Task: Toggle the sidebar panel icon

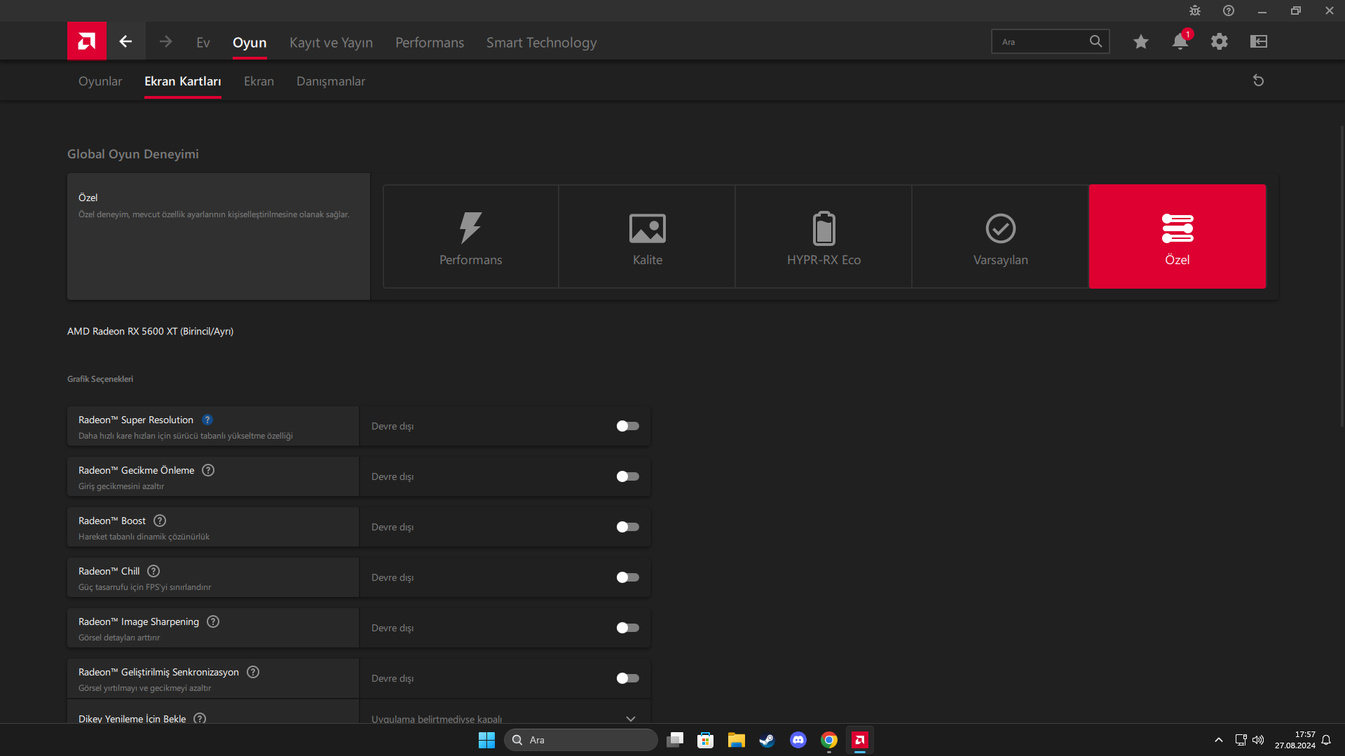Action: click(x=1258, y=42)
